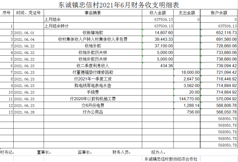The width and height of the screenshot is (238, 162).
Task: Click the 付2021年一季度工资 cell
Action: click(x=93, y=79)
